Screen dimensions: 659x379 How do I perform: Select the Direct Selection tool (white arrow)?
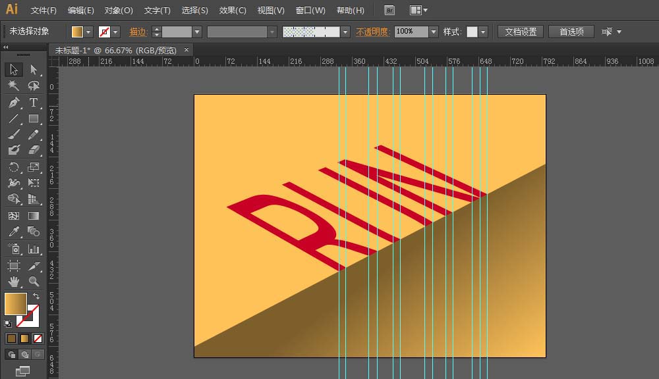click(x=34, y=70)
